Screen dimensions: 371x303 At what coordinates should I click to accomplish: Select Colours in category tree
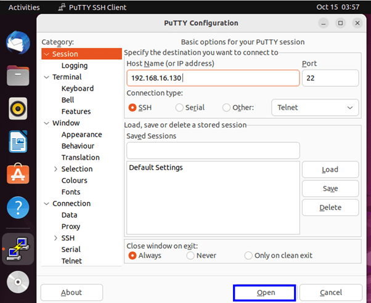(x=75, y=180)
